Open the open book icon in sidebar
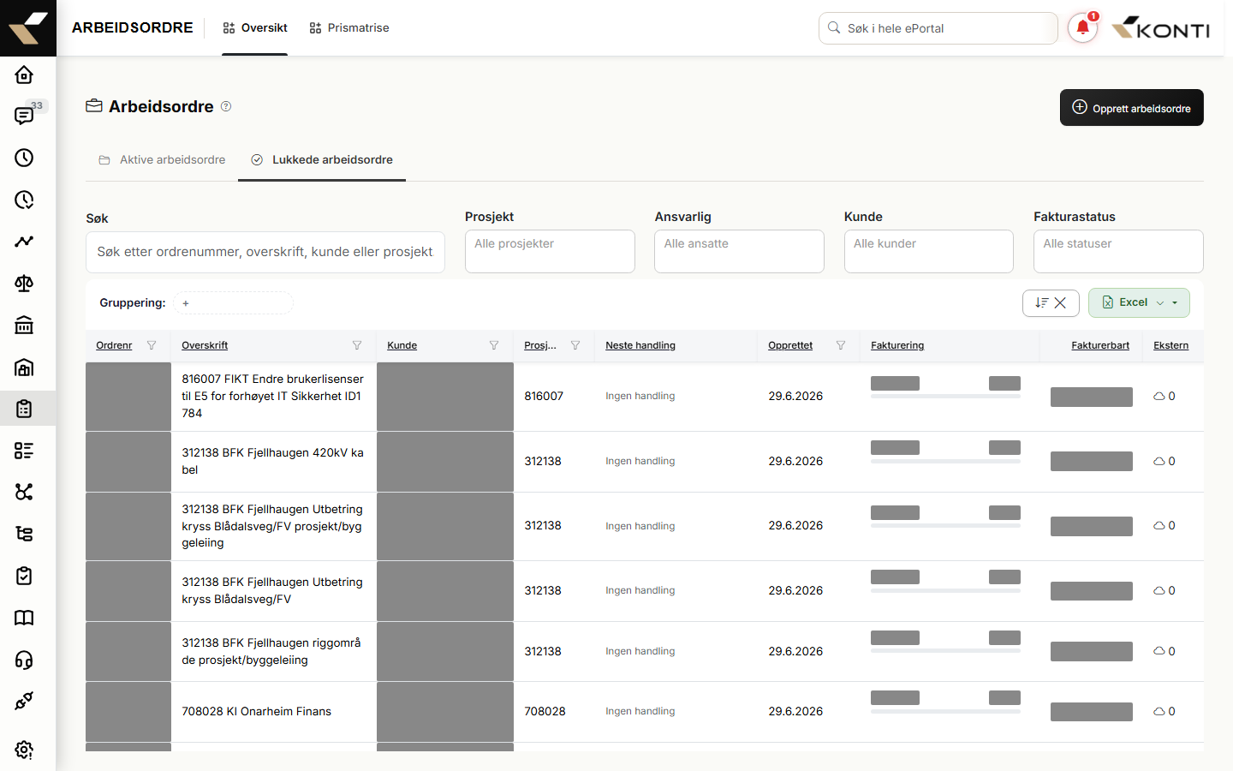Image resolution: width=1233 pixels, height=771 pixels. pyautogui.click(x=24, y=618)
